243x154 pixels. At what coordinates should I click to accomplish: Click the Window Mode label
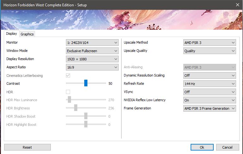click(x=17, y=51)
